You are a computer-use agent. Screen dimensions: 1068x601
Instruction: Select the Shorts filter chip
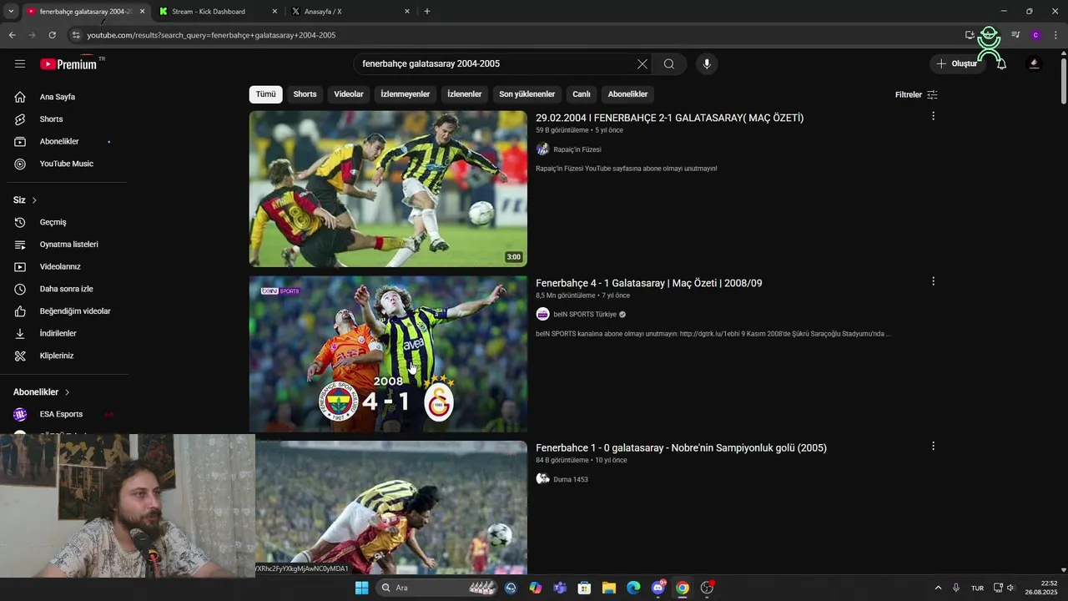coord(305,94)
